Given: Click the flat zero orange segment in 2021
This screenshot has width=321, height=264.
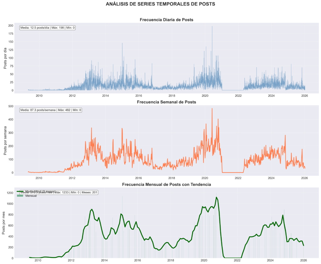Looking at the screenshot, I should [x=232, y=172].
